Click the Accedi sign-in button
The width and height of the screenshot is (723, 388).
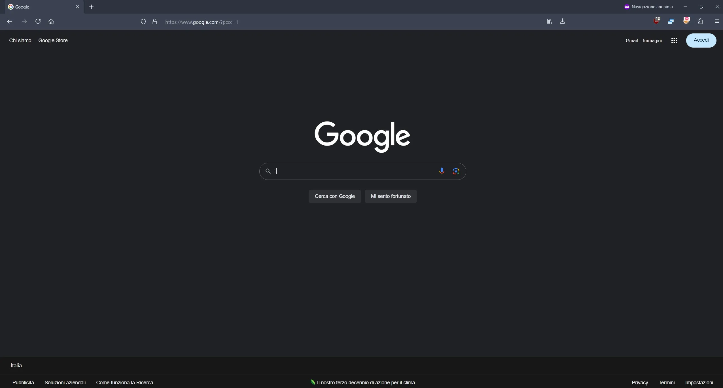(701, 40)
